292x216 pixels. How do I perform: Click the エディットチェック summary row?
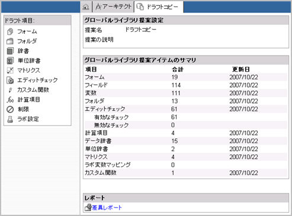coord(185,109)
